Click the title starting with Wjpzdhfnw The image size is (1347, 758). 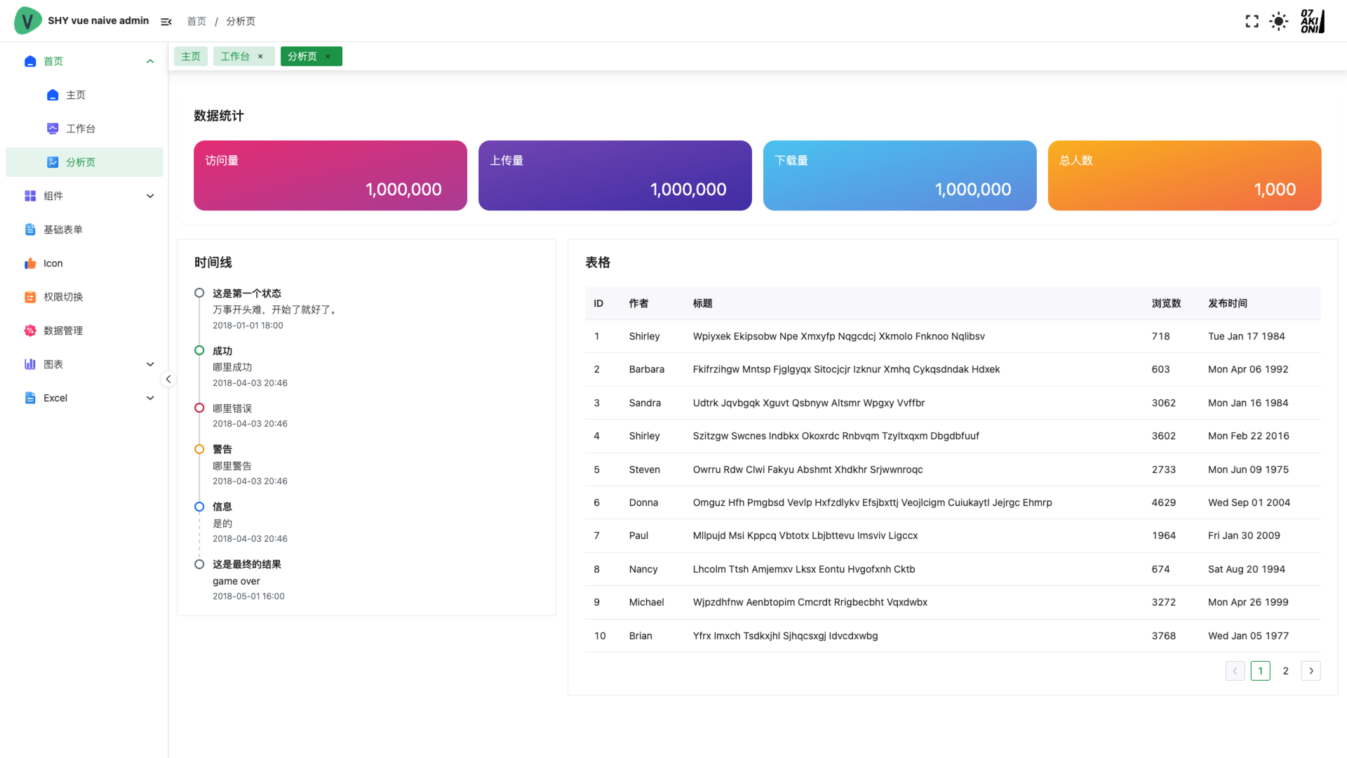[x=810, y=602]
